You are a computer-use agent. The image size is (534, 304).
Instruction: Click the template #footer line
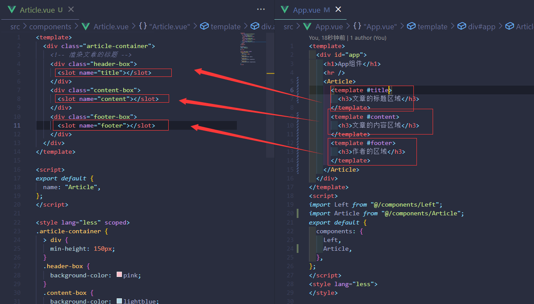coord(363,143)
